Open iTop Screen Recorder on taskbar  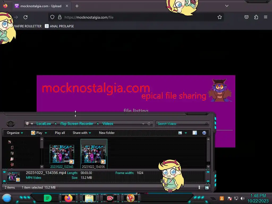pos(110,198)
